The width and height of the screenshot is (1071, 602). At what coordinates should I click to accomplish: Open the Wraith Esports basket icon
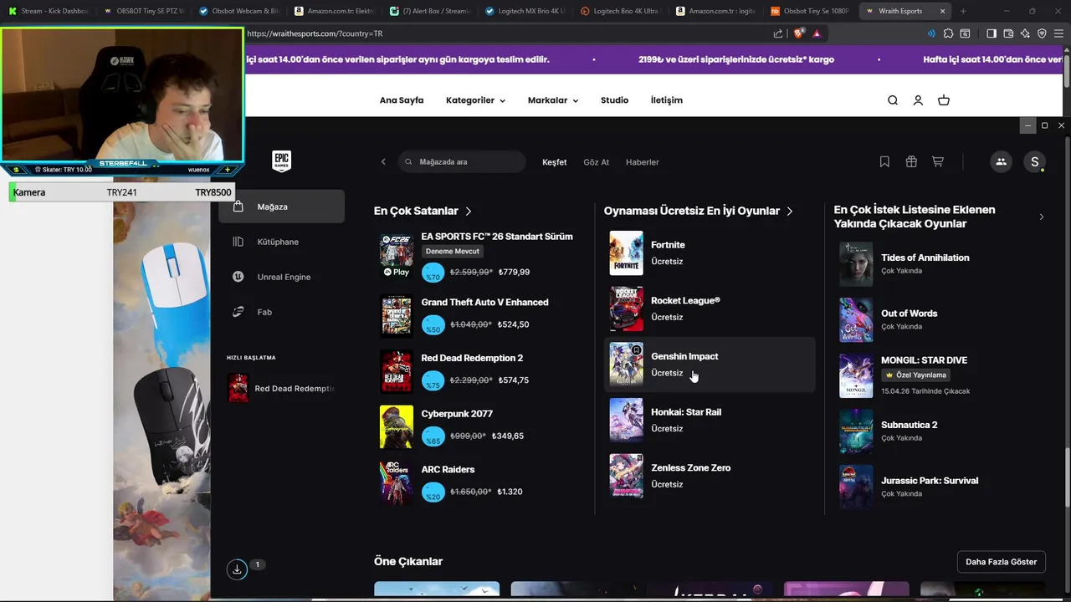[x=944, y=100]
